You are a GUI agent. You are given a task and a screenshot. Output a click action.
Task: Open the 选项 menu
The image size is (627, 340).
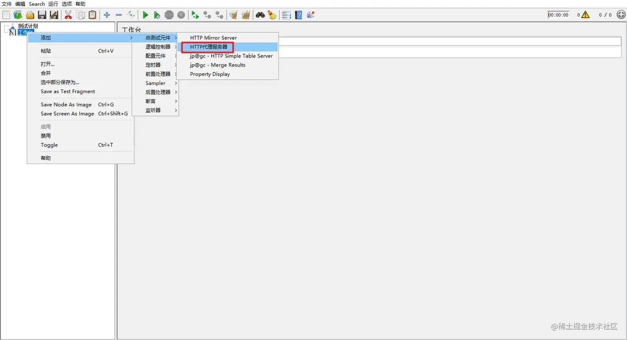point(67,4)
